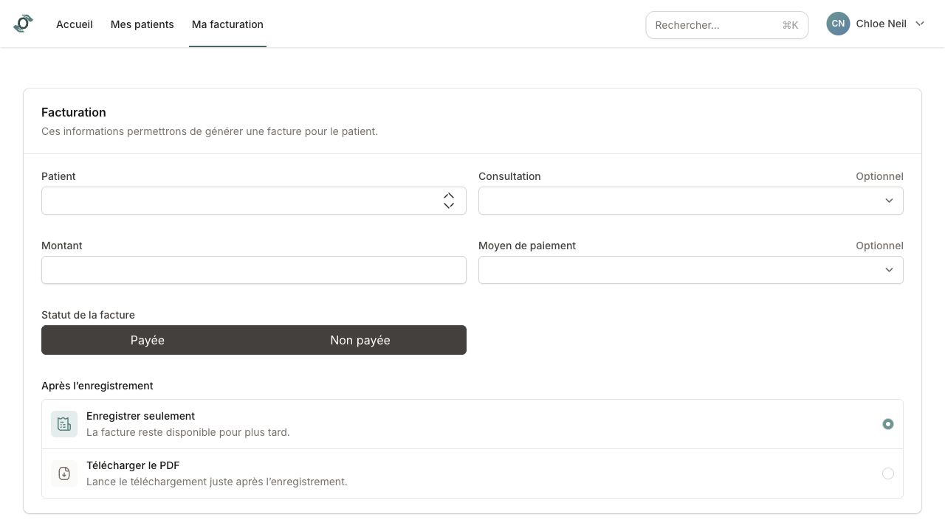Expand the Moyen de paiement dropdown
The height and width of the screenshot is (531, 945).
(x=691, y=270)
